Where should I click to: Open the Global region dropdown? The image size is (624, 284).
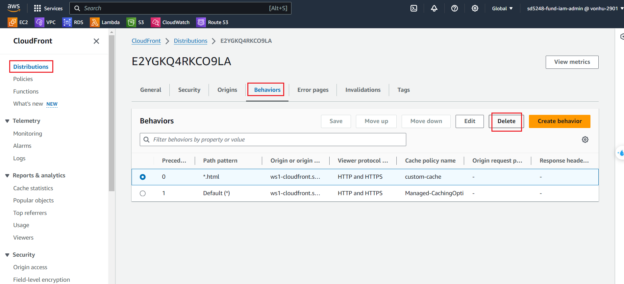[x=502, y=8]
